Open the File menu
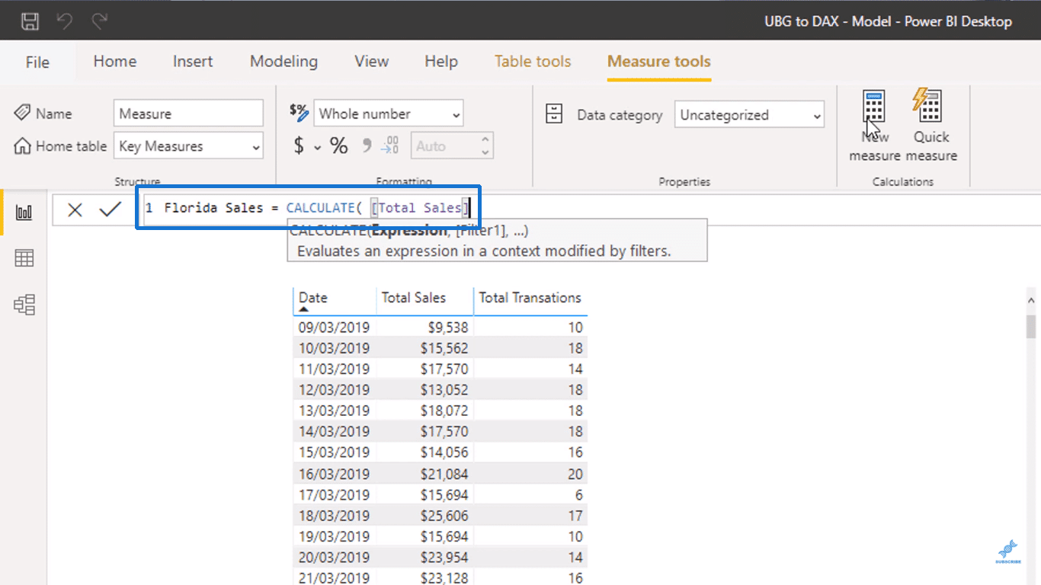The width and height of the screenshot is (1041, 585). (x=37, y=62)
